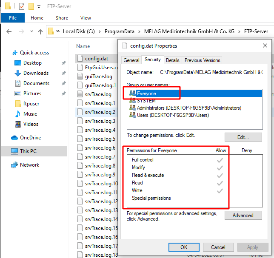The width and height of the screenshot is (274, 258).
Task: Click the pin icon beside Desktop
Action: click(64, 63)
